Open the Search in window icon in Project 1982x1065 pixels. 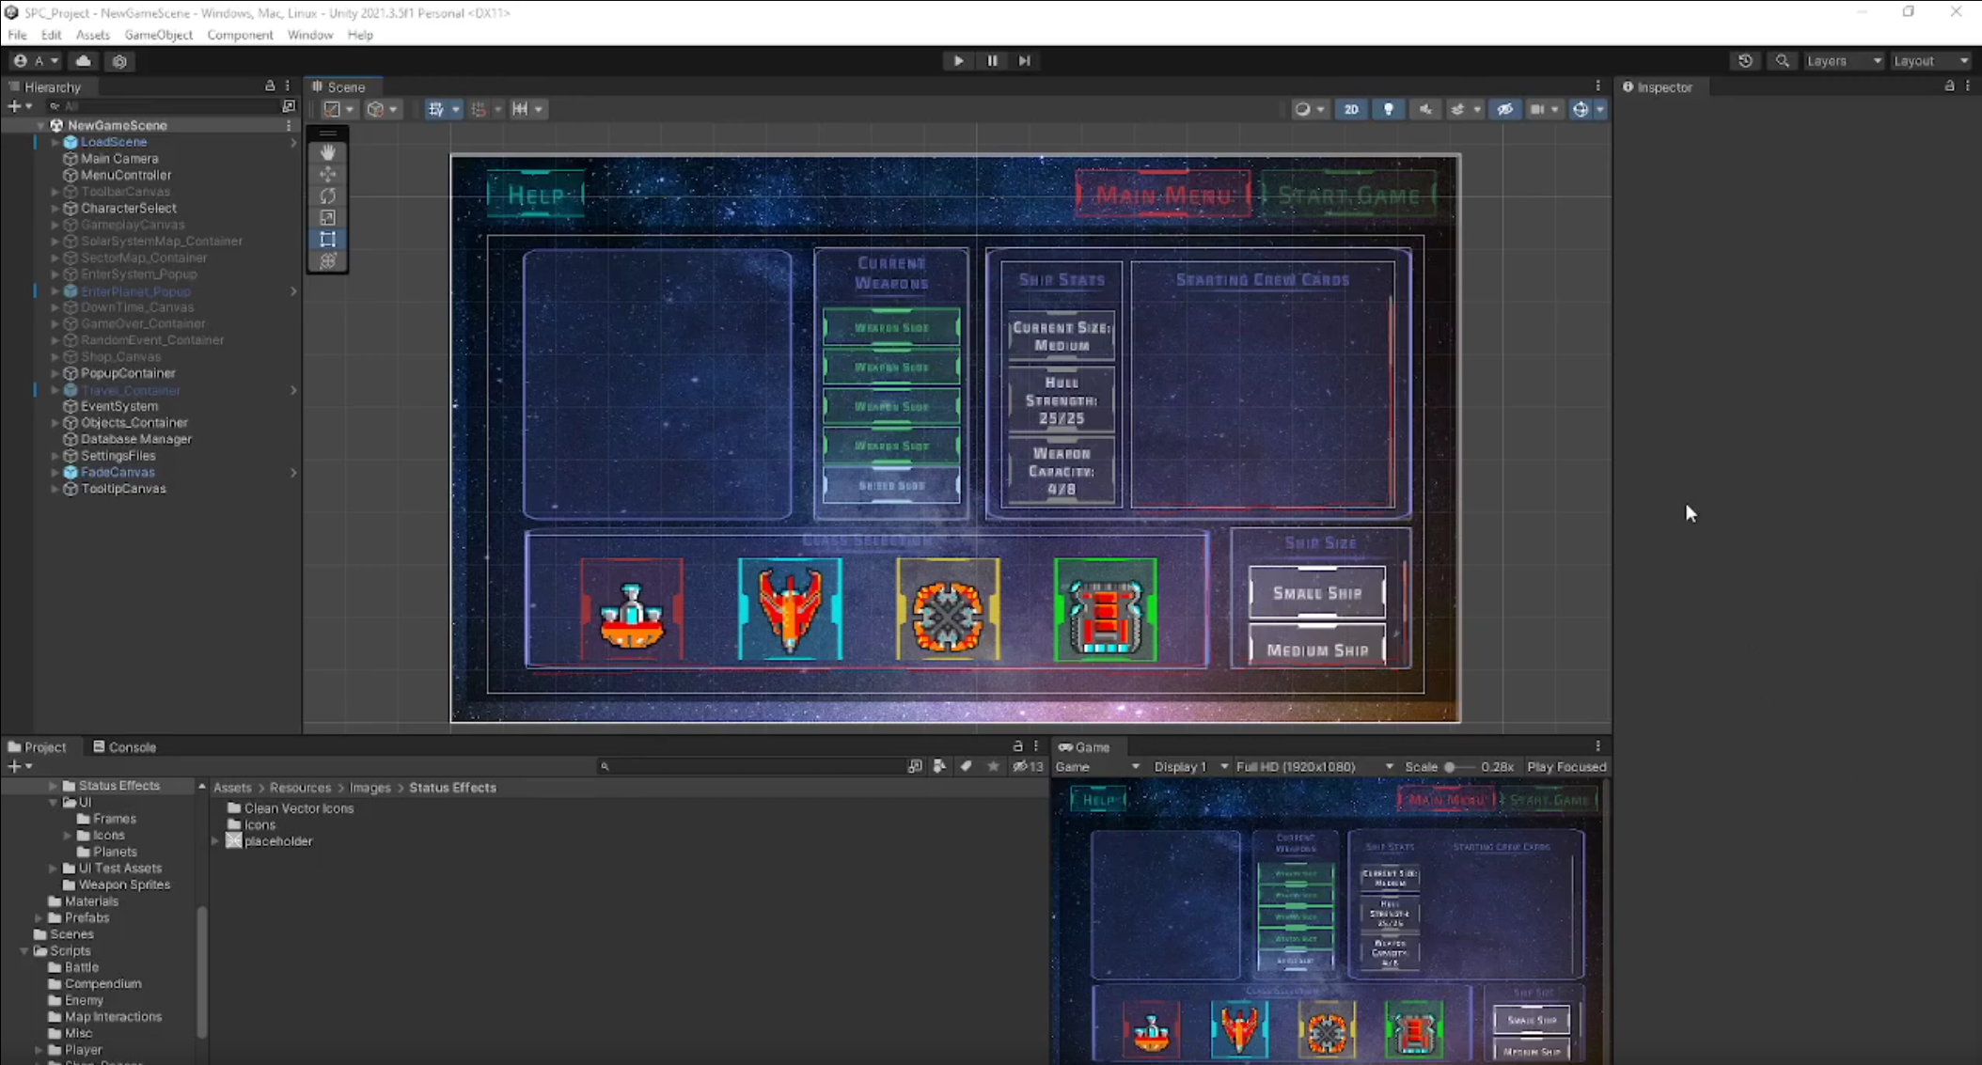(914, 766)
